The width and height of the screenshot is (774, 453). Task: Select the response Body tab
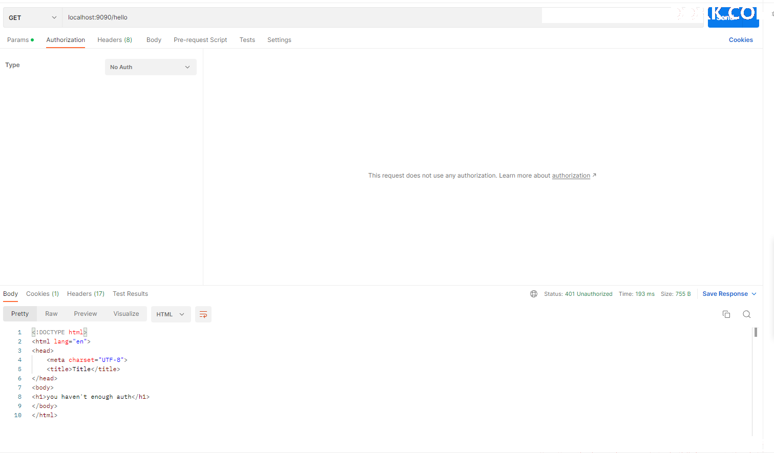(10, 294)
